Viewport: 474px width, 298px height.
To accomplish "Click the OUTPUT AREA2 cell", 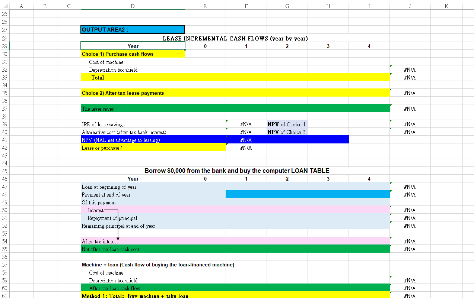I will point(133,29).
